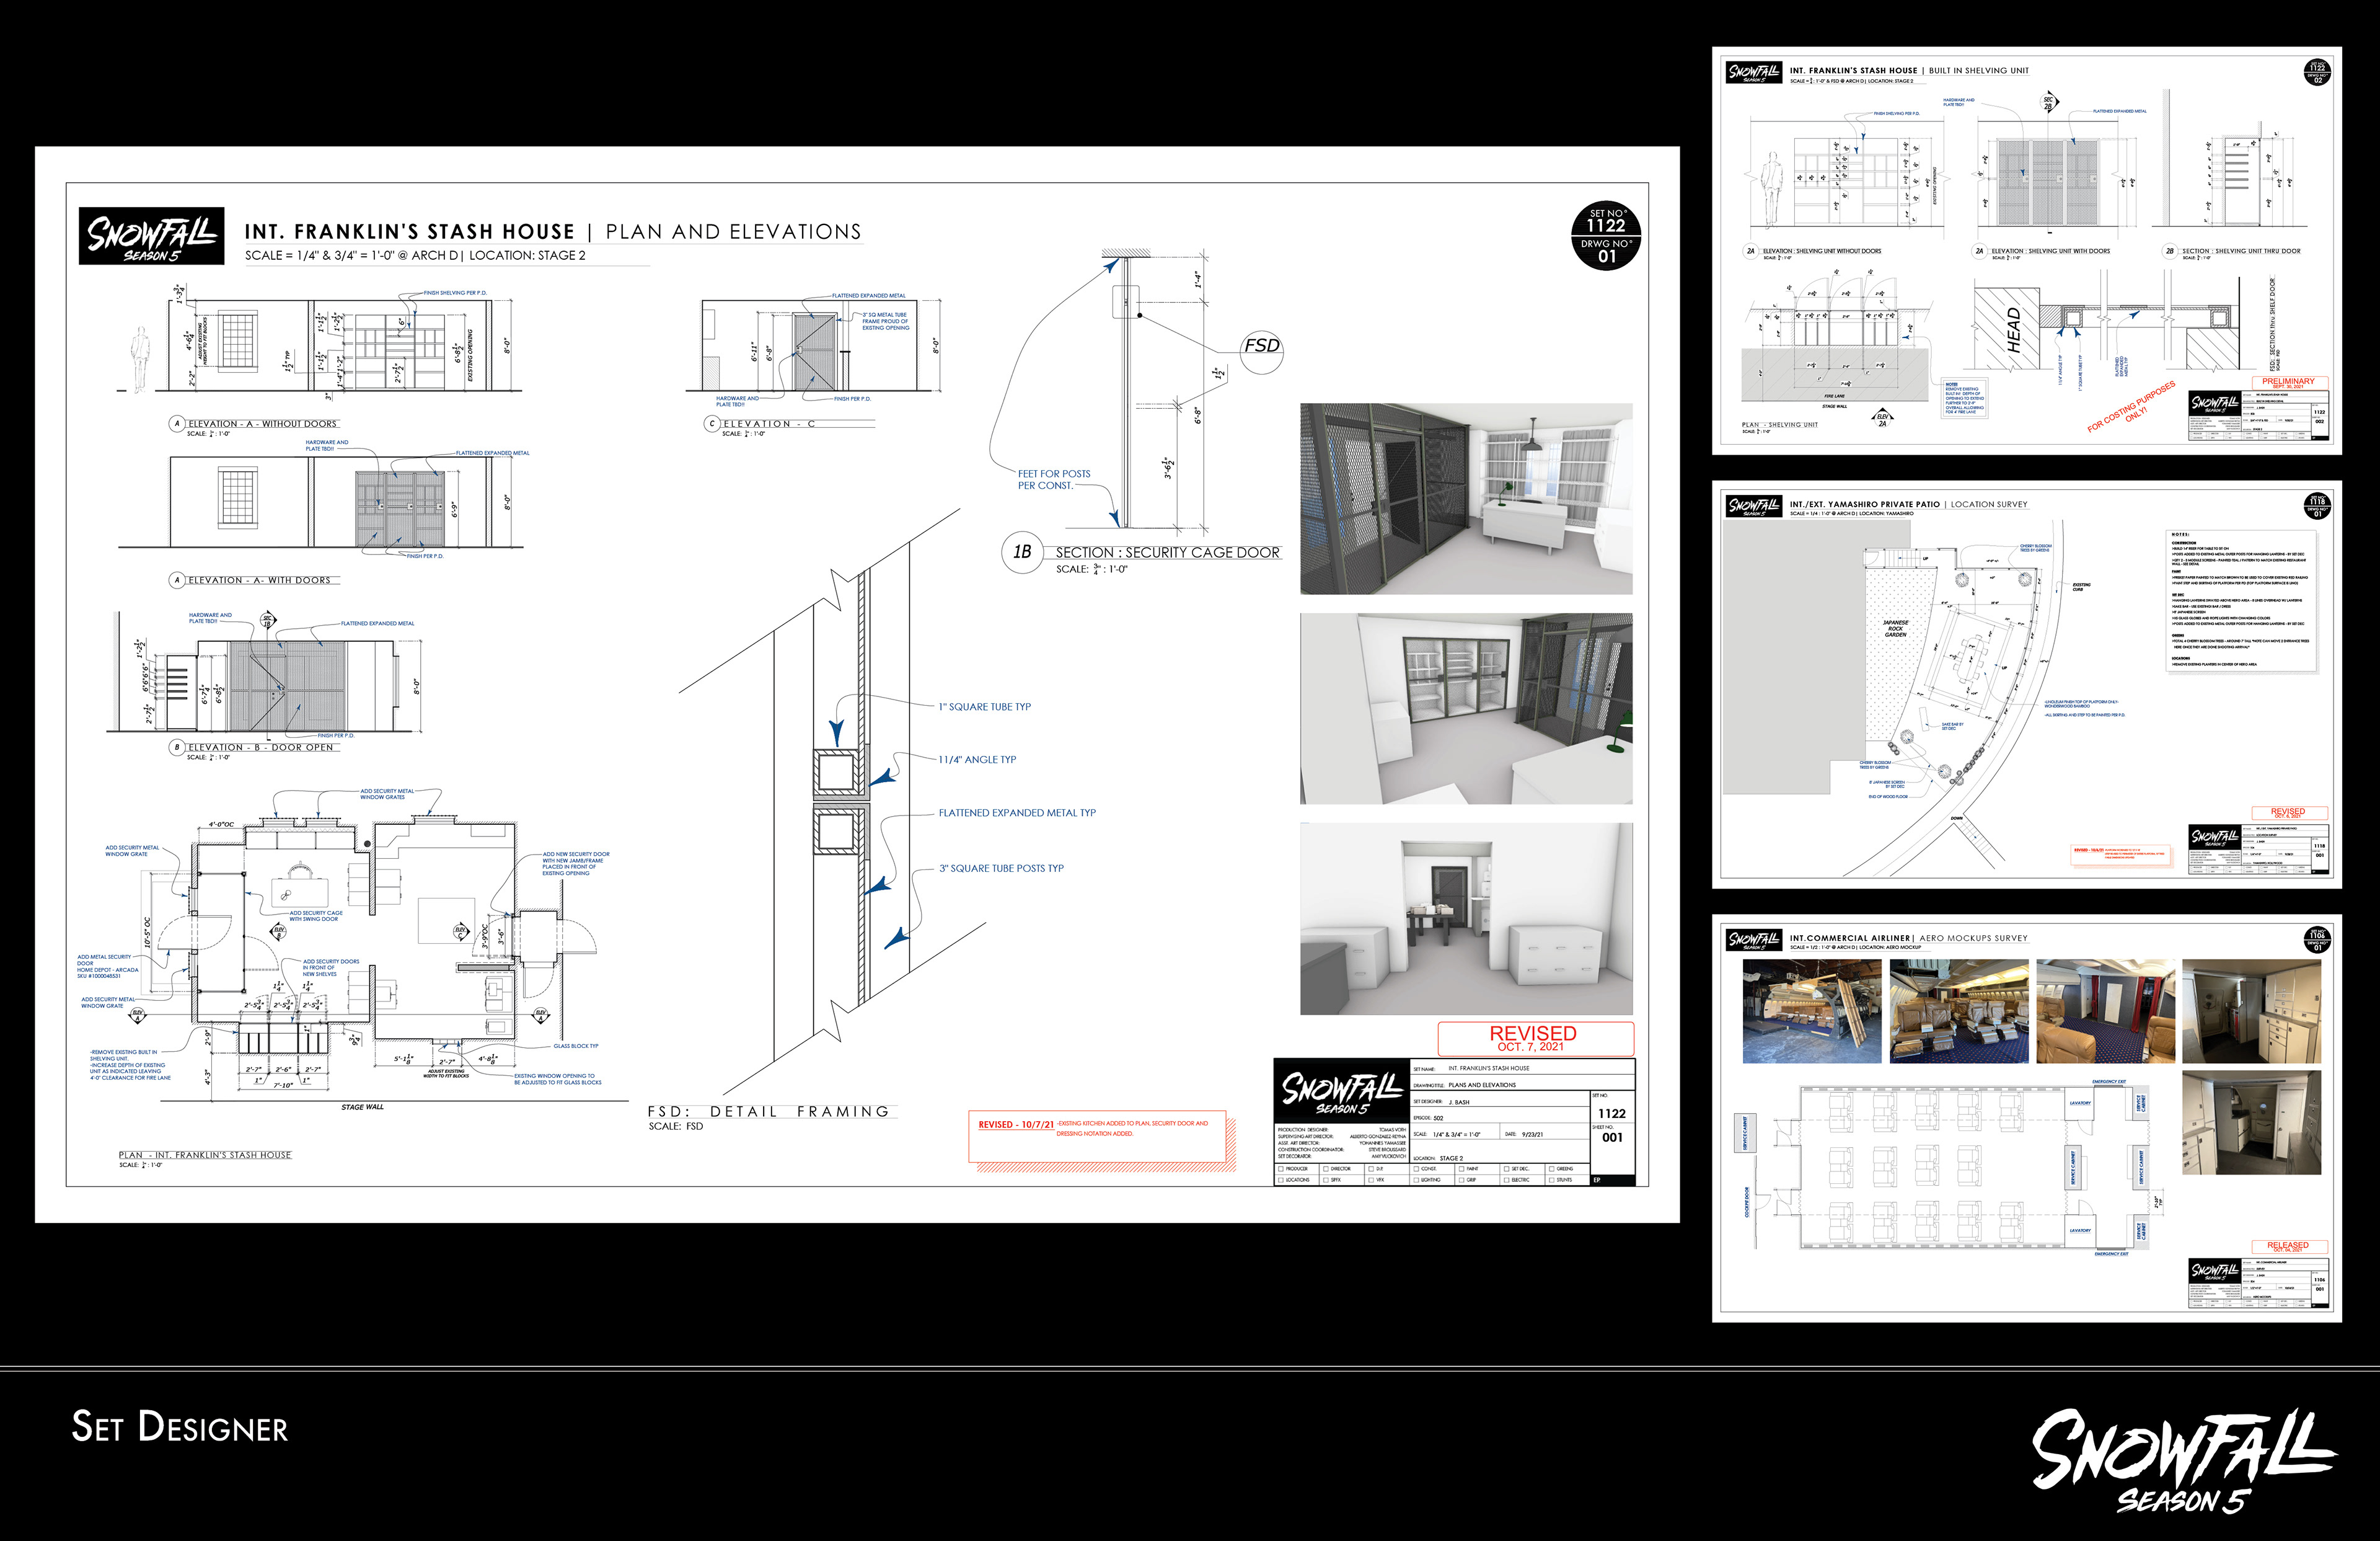Check the STUNTS box in title block

[x=1551, y=1179]
